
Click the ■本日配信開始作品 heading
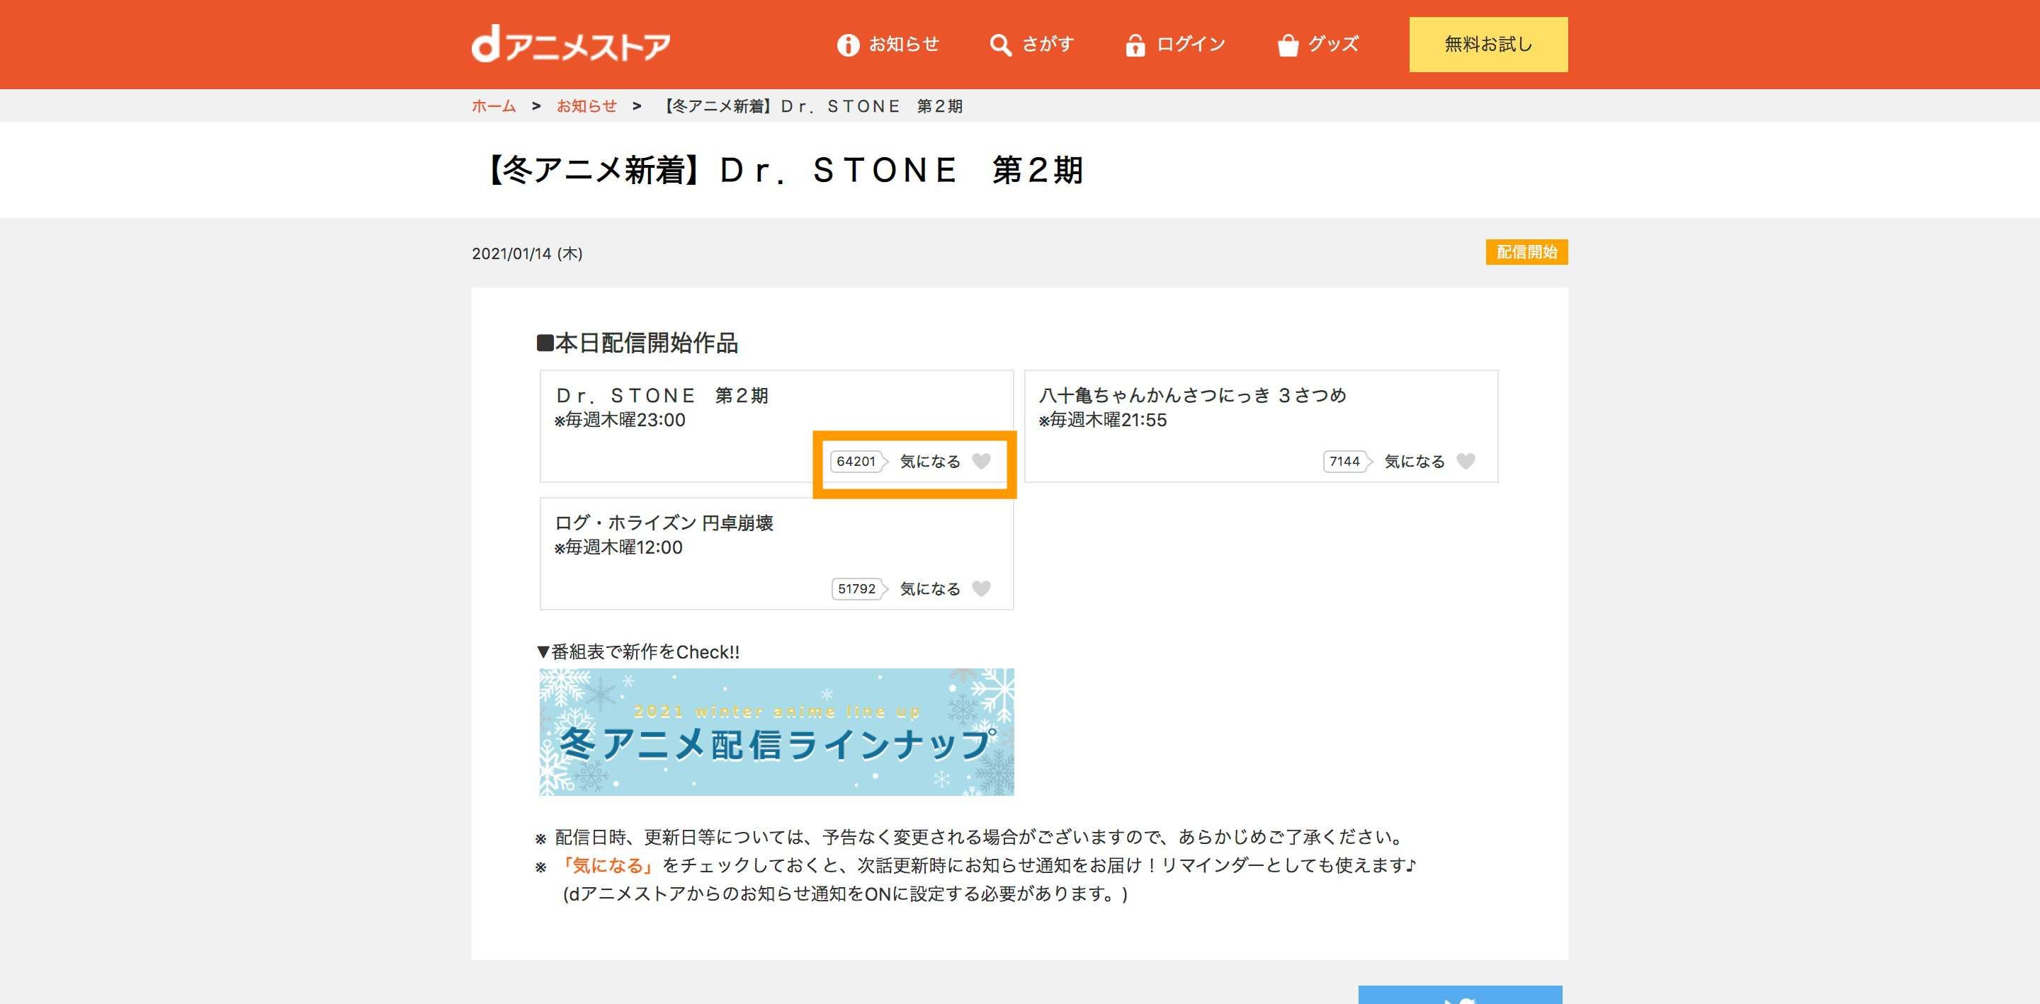click(x=637, y=343)
